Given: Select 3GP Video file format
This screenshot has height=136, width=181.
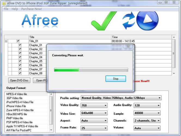Looking at the screenshot, I should [26, 98].
